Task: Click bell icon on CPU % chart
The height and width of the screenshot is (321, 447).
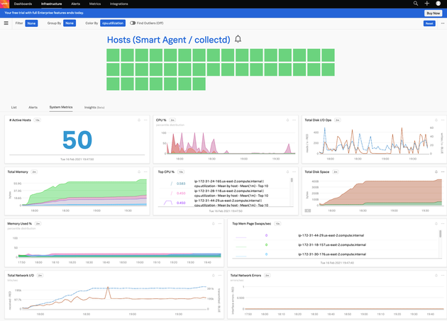Action: pyautogui.click(x=287, y=120)
